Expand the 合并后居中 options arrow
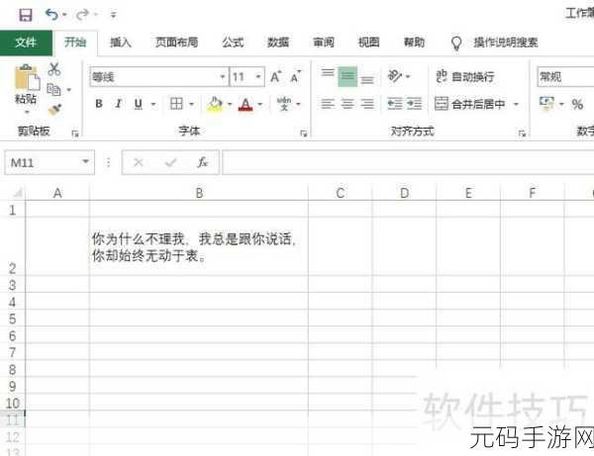594x456 pixels. click(x=516, y=104)
